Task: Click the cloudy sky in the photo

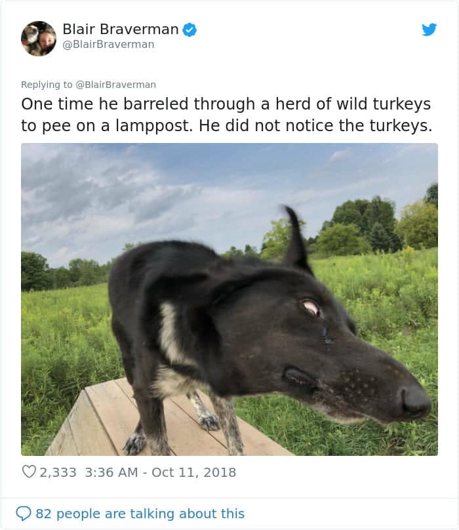Action: (131, 190)
